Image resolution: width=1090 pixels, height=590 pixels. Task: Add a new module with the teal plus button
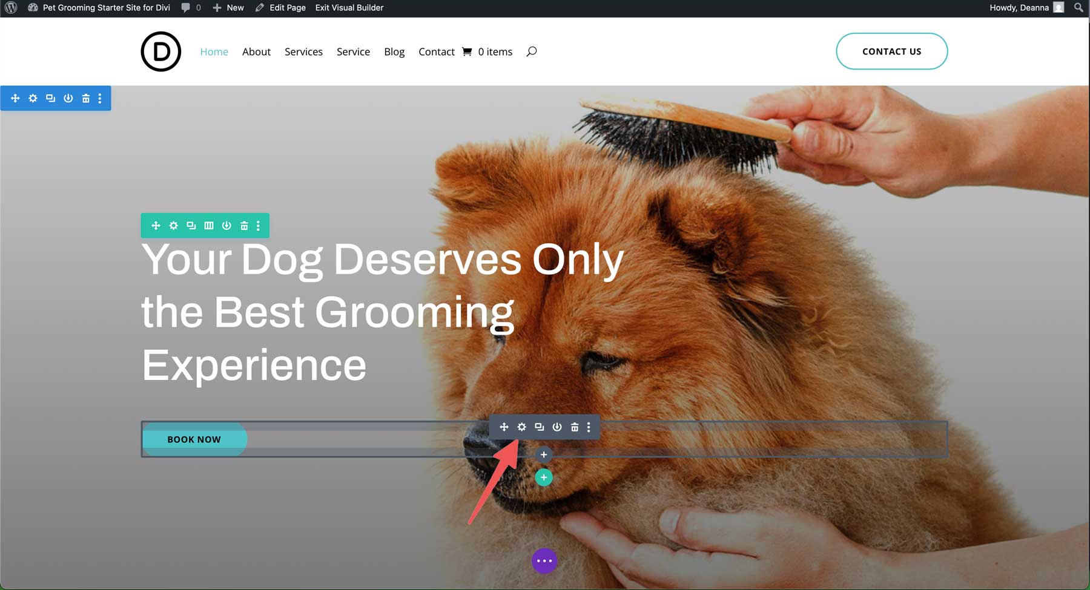pyautogui.click(x=543, y=477)
